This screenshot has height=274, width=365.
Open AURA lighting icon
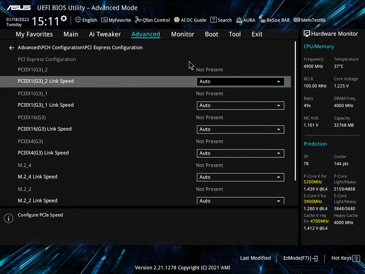point(239,20)
